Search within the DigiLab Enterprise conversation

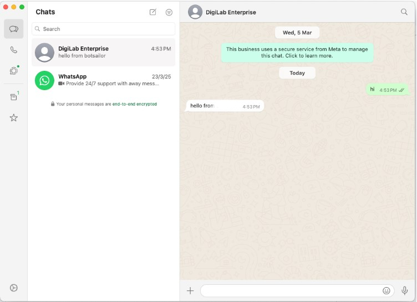pos(404,12)
